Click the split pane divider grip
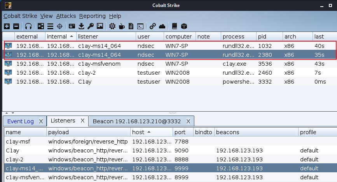337x182 pixels. 172,113
